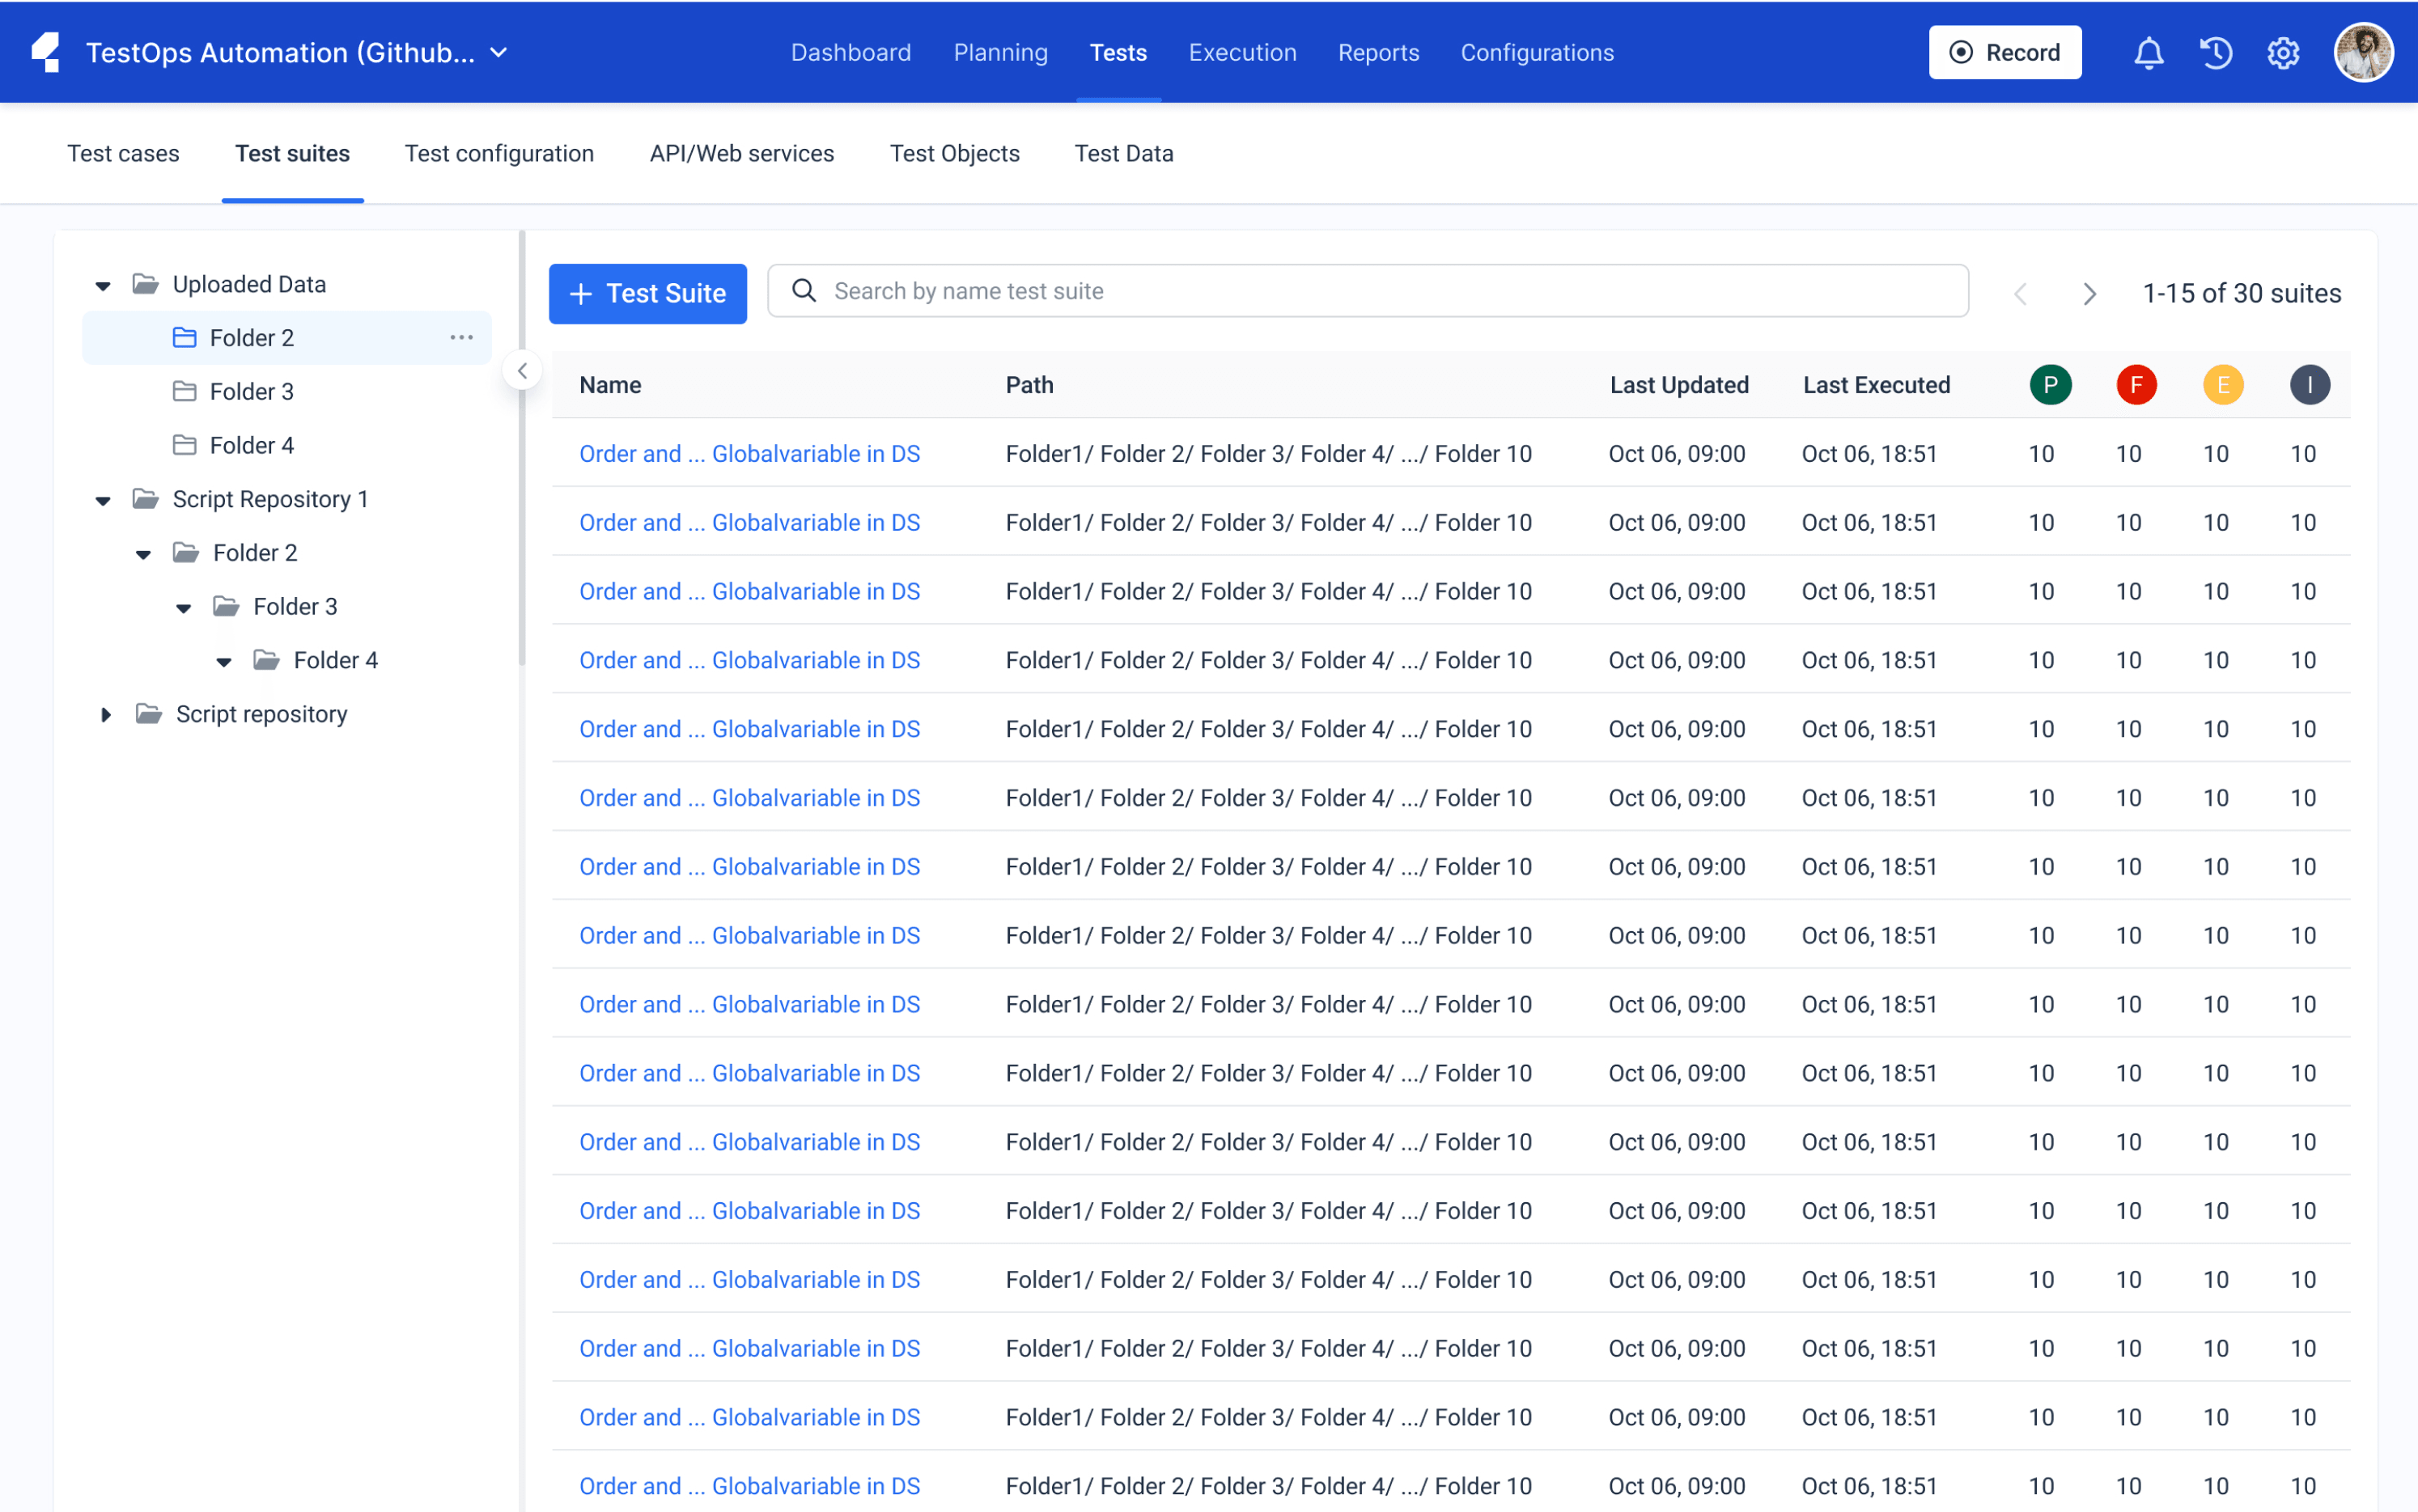Click the Record button
The image size is (2418, 1512).
point(2004,52)
